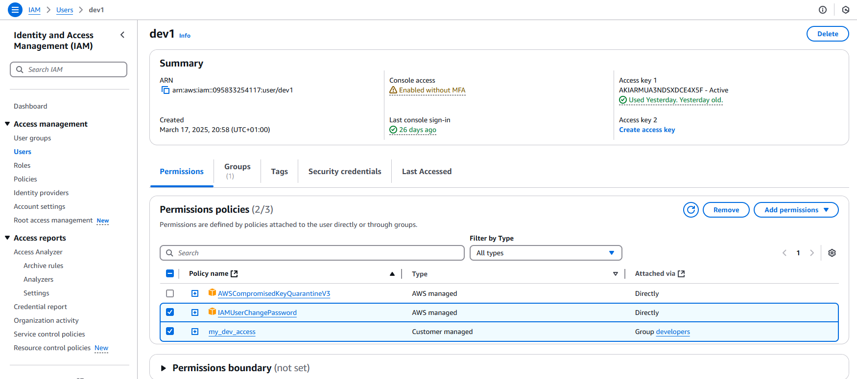857x379 pixels.
Task: Switch to the Tags tab
Action: pyautogui.click(x=280, y=172)
